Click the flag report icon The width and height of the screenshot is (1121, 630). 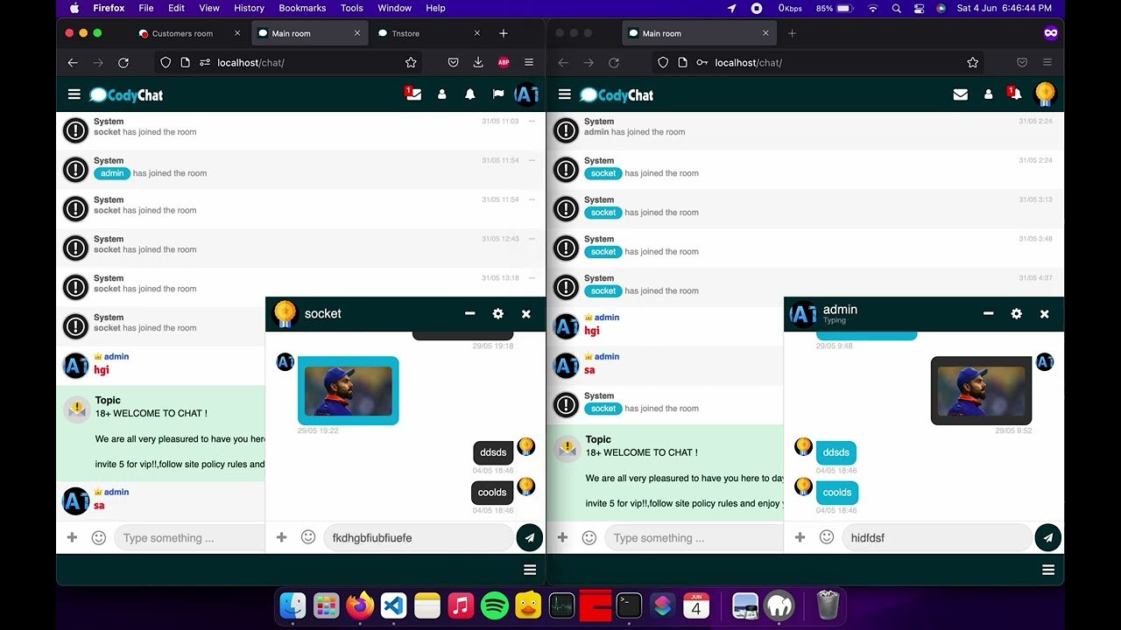[x=498, y=94]
